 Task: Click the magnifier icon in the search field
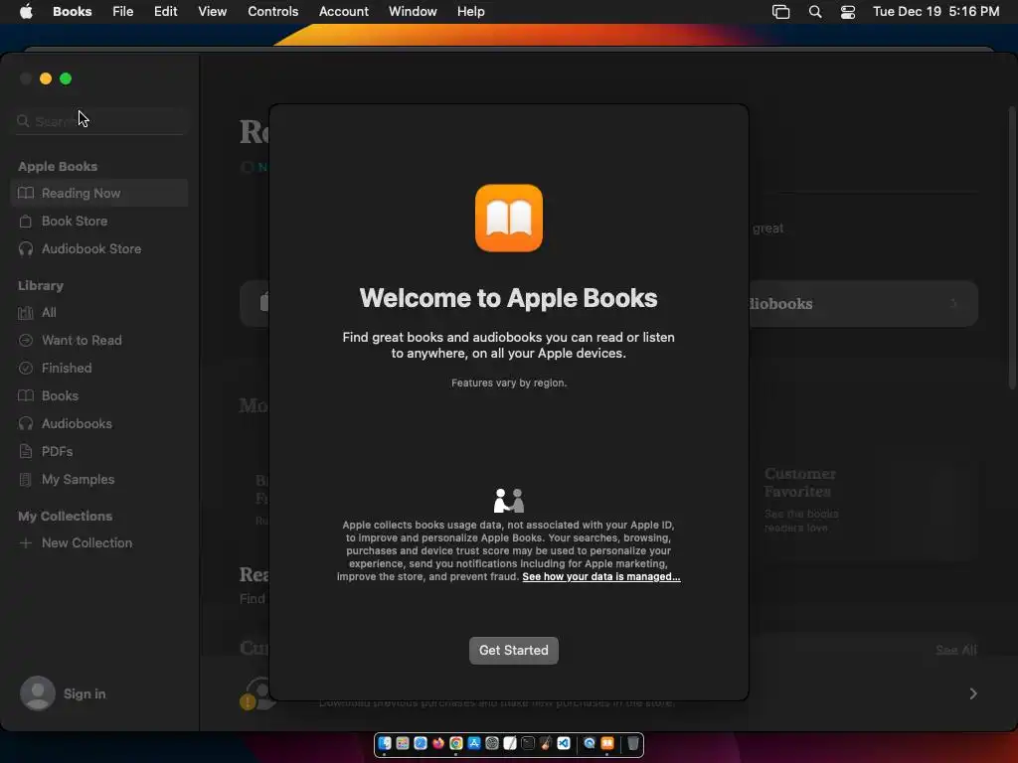tap(23, 121)
